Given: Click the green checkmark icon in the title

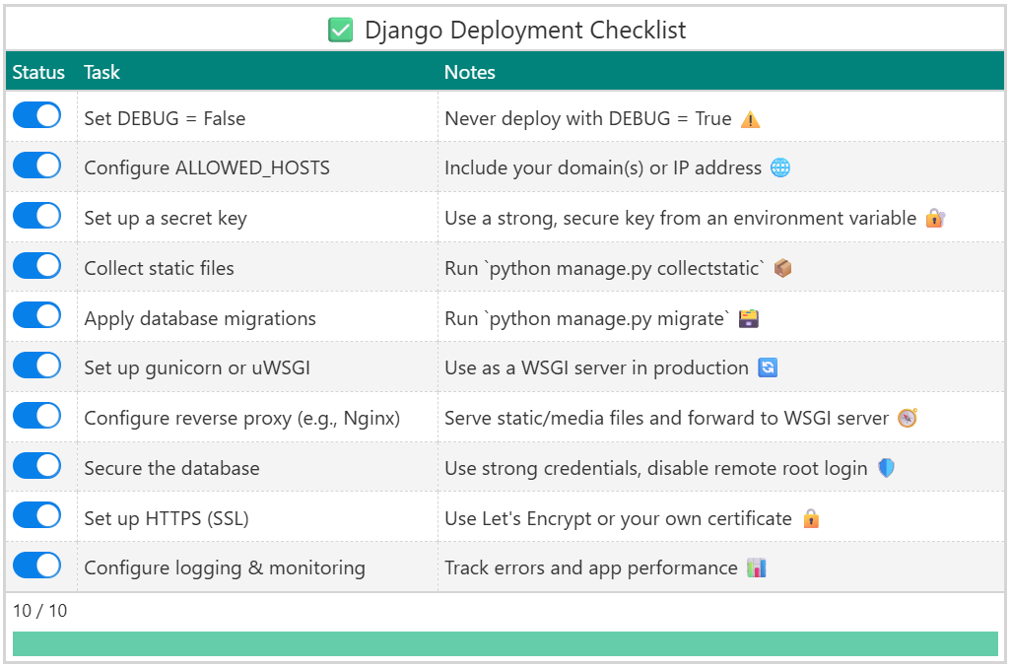Looking at the screenshot, I should click(340, 30).
